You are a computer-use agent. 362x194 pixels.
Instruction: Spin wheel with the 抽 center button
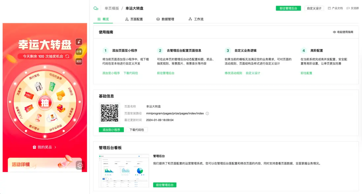pos(45,103)
